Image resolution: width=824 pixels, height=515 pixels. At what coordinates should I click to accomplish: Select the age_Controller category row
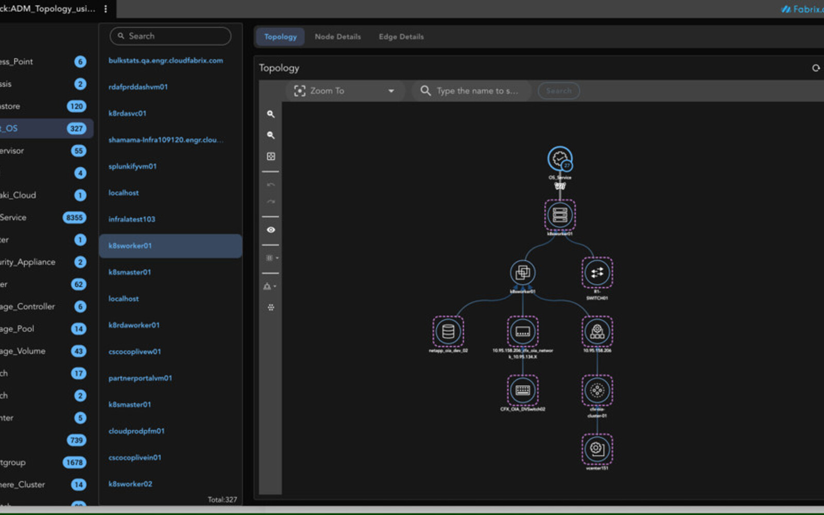46,306
